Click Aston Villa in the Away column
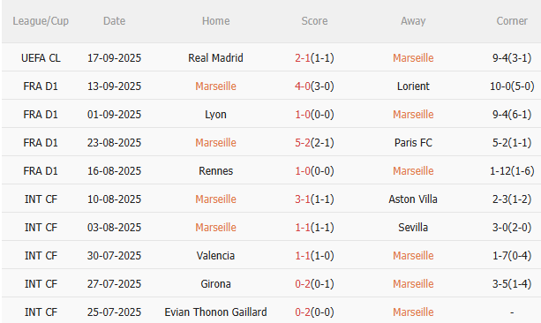 click(x=413, y=199)
